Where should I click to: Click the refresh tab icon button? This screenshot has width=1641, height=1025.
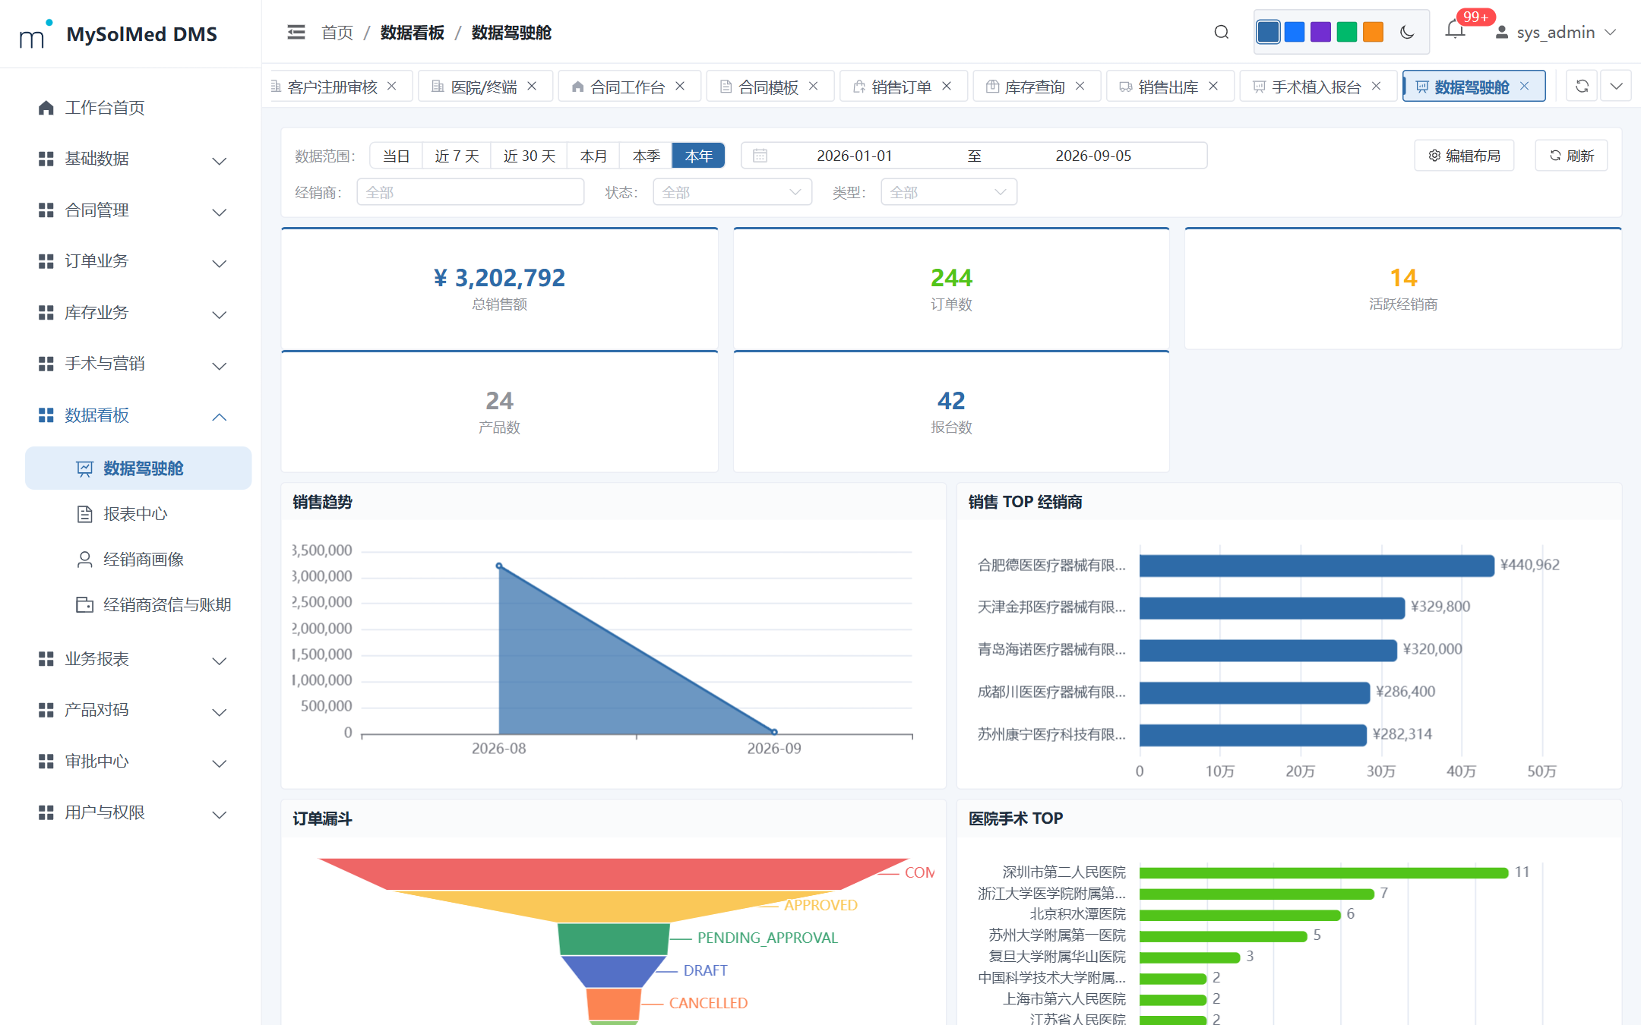pos(1582,86)
